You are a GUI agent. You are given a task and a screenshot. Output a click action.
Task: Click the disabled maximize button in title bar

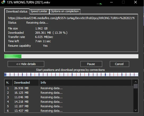pos(123,2)
